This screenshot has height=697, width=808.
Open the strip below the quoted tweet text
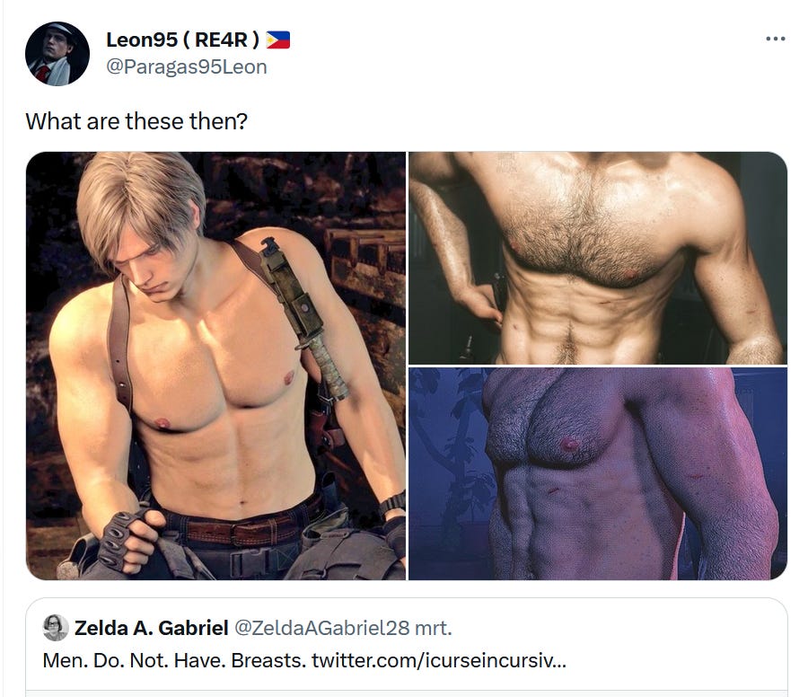(x=407, y=693)
